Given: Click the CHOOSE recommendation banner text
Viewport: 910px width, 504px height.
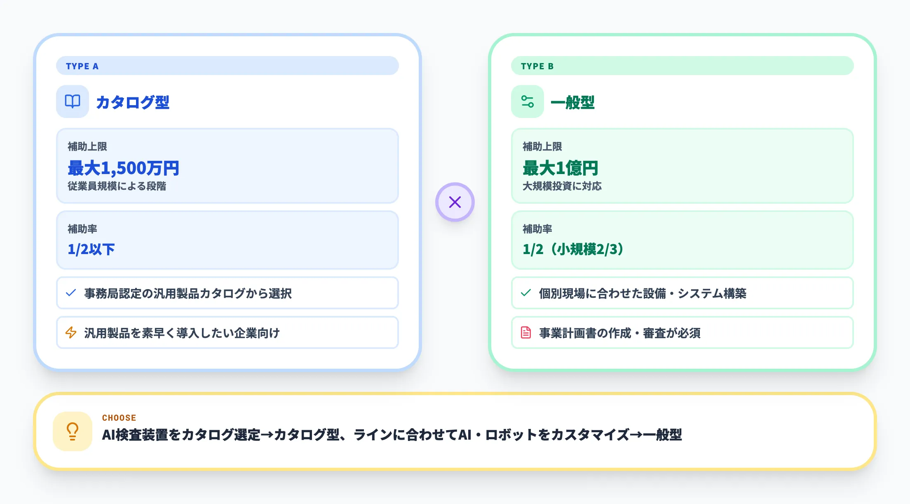Looking at the screenshot, I should [392, 434].
